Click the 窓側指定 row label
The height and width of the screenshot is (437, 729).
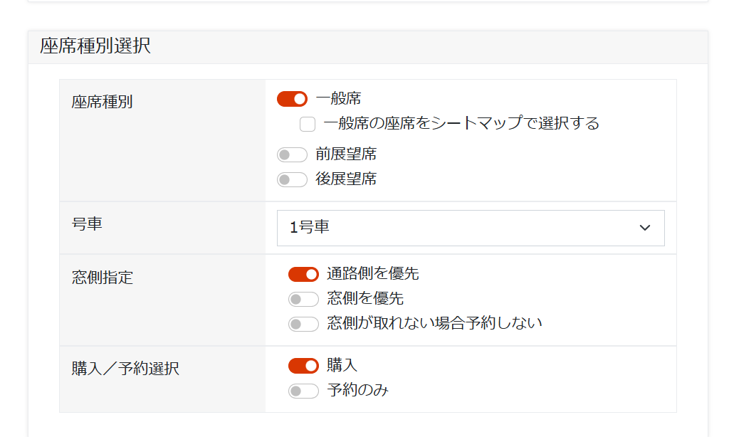tap(102, 278)
